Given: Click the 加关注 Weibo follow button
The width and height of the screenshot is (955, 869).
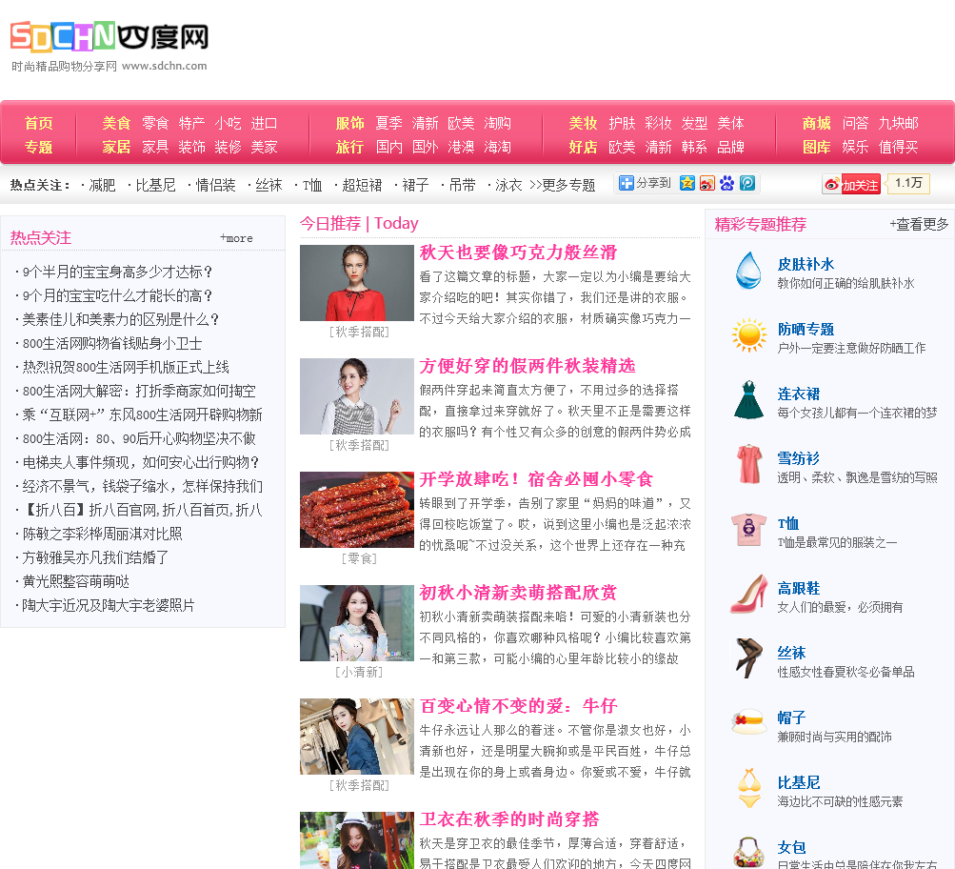Looking at the screenshot, I should pos(851,185).
